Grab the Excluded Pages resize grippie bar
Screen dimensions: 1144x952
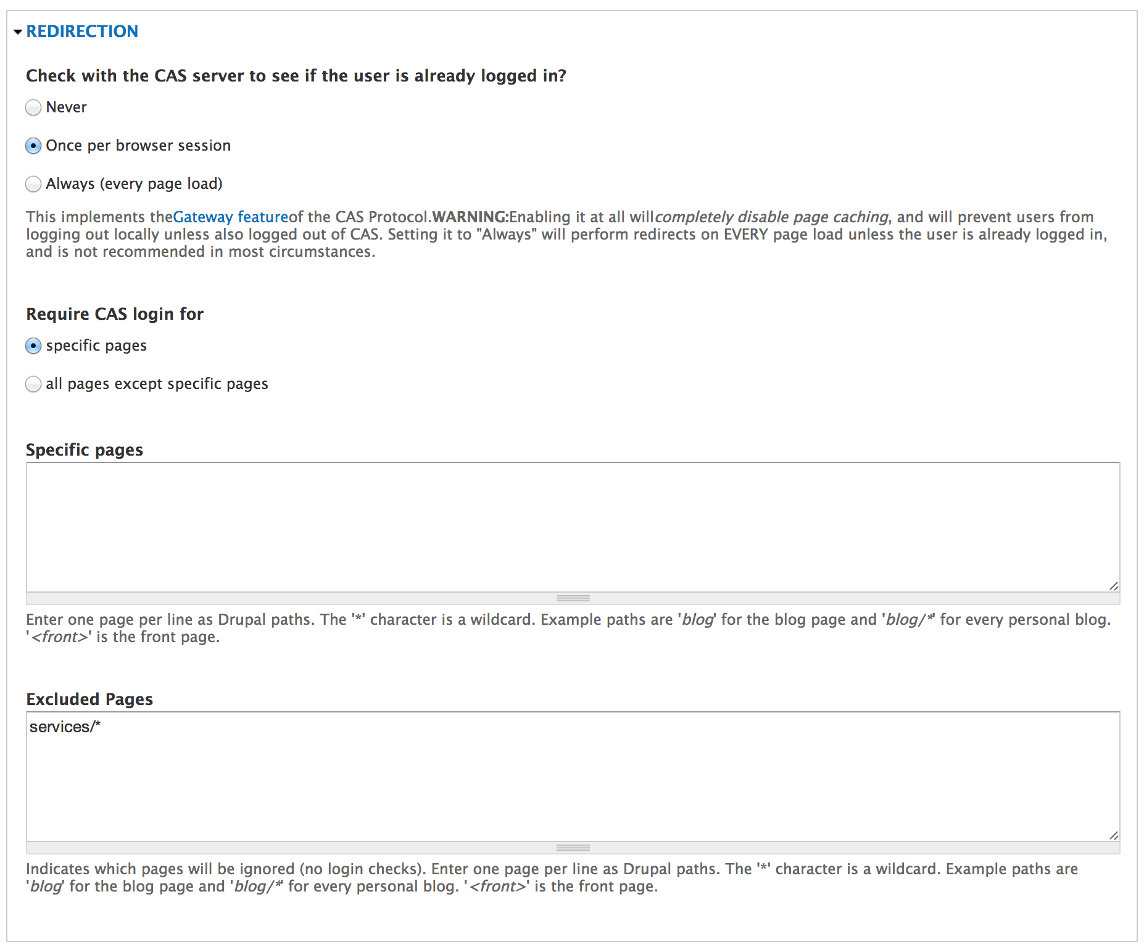pyautogui.click(x=573, y=848)
